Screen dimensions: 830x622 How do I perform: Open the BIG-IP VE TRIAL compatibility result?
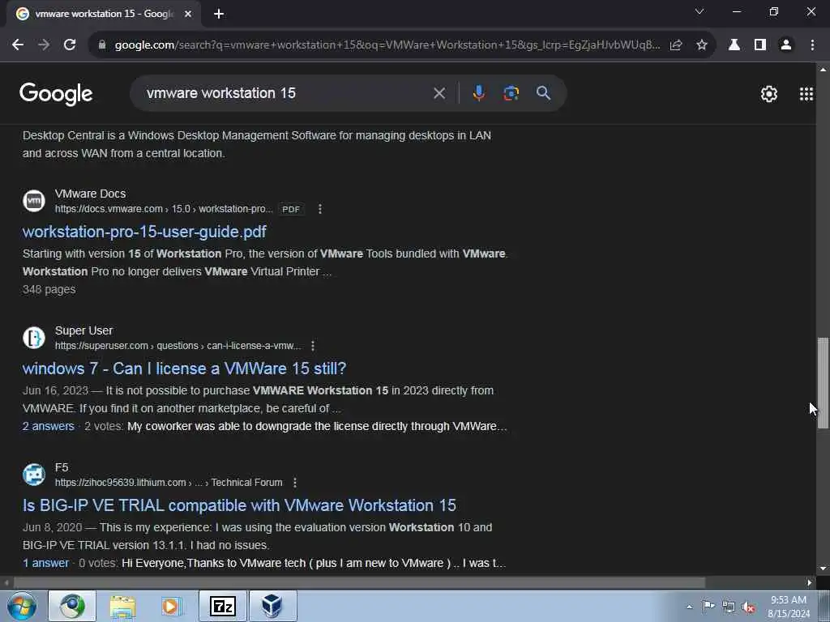tap(239, 505)
